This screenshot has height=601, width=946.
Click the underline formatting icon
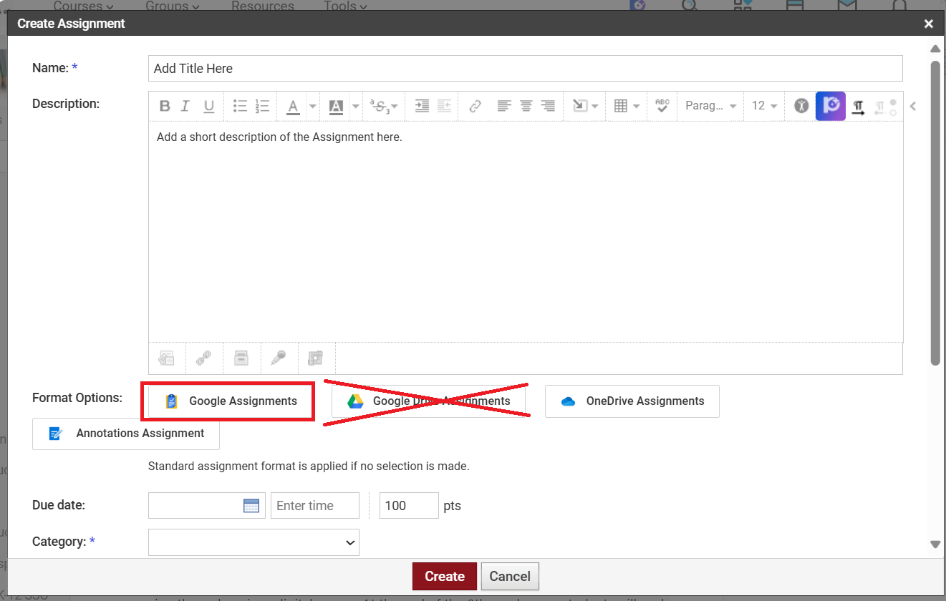pos(208,106)
